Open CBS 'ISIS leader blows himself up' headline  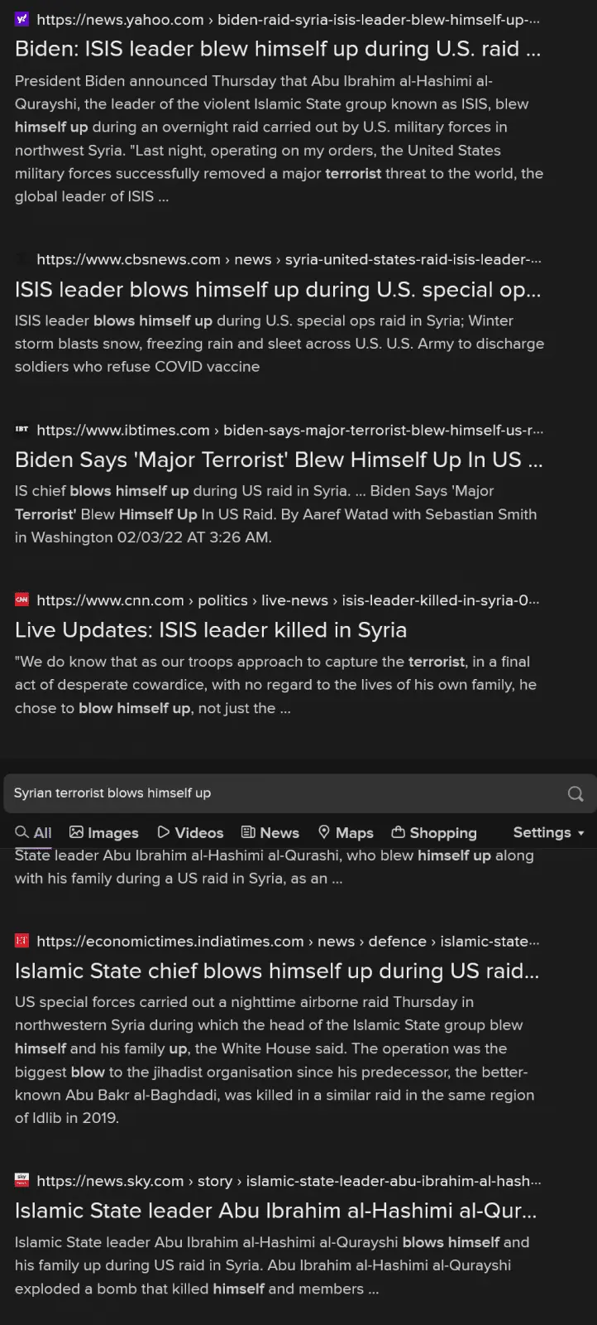278,289
